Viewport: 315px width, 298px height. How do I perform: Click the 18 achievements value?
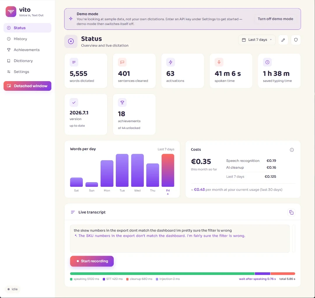(122, 114)
